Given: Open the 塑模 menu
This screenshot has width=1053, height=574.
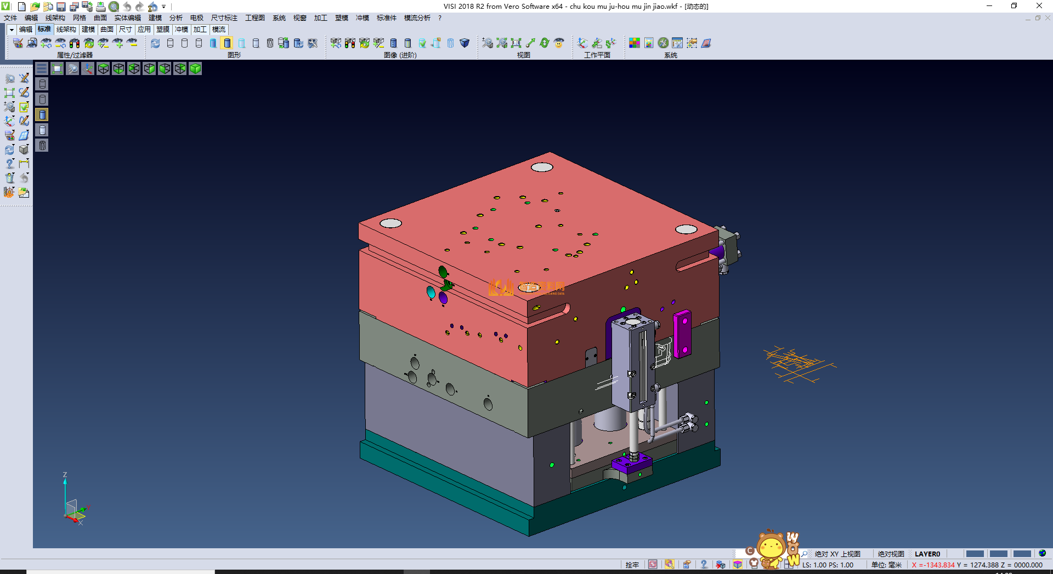Looking at the screenshot, I should pyautogui.click(x=341, y=18).
